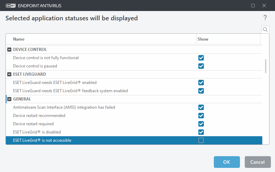The image size is (275, 172).
Task: Uncheck LiveGuard needs LiveGrid enabled
Action: click(x=201, y=83)
